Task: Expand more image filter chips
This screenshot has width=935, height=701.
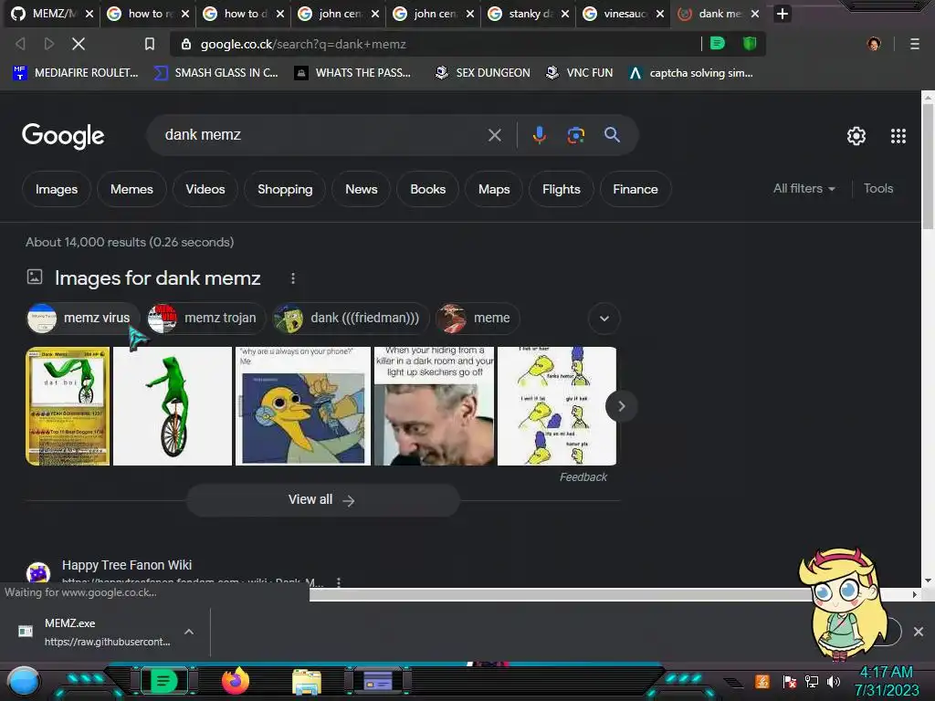Action: pos(604,319)
